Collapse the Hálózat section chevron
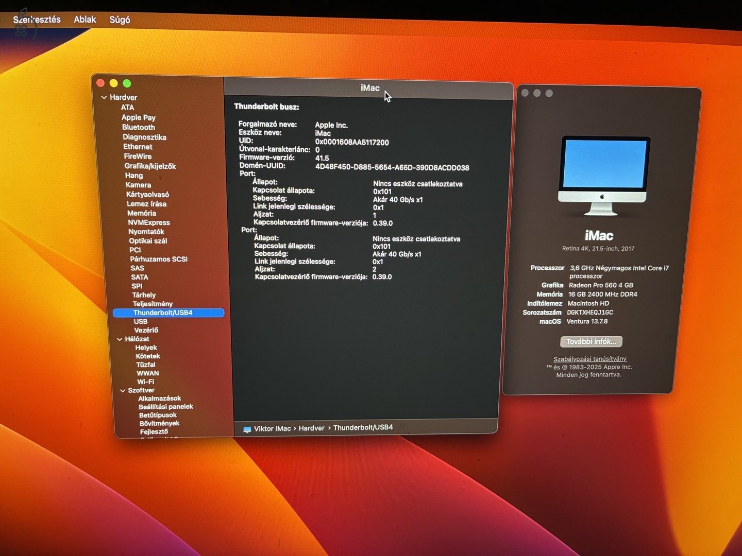Screen dimensions: 742x556 (120, 339)
